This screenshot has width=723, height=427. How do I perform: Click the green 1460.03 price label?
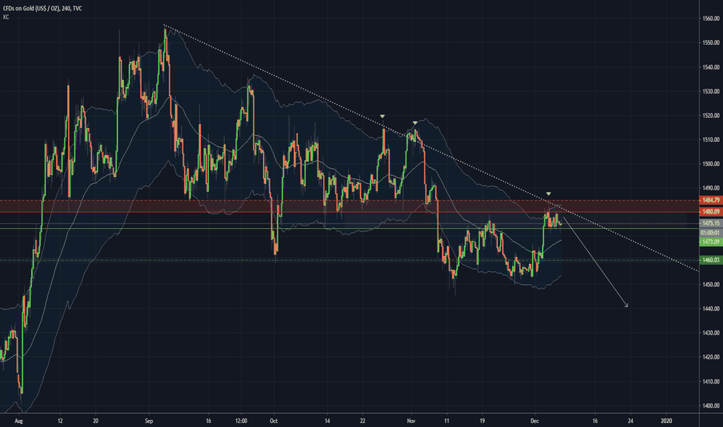pyautogui.click(x=711, y=260)
